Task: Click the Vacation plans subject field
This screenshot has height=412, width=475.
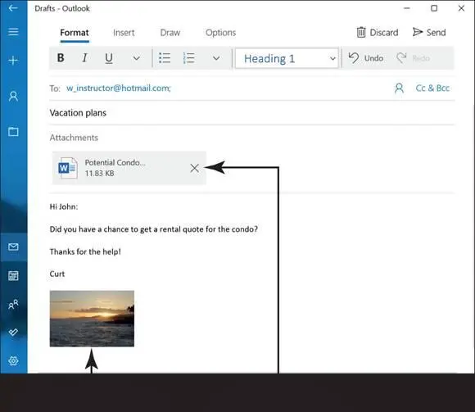Action: tap(251, 113)
